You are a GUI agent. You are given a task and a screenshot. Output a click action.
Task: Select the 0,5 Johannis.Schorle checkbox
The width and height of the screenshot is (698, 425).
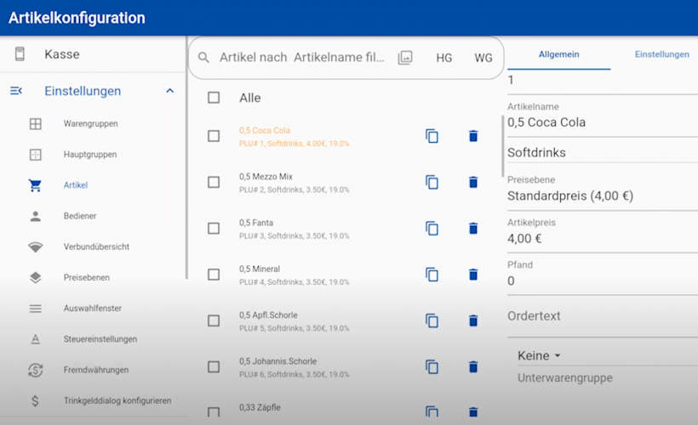pyautogui.click(x=214, y=366)
